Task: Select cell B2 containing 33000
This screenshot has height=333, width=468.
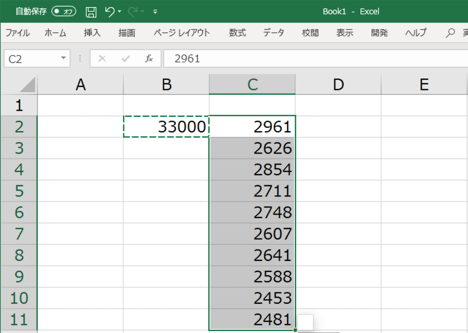Action: coord(166,127)
